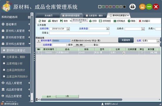Click the 规格 column header
Image resolution: width=162 pixels, height=106 pixels.
pos(86,49)
